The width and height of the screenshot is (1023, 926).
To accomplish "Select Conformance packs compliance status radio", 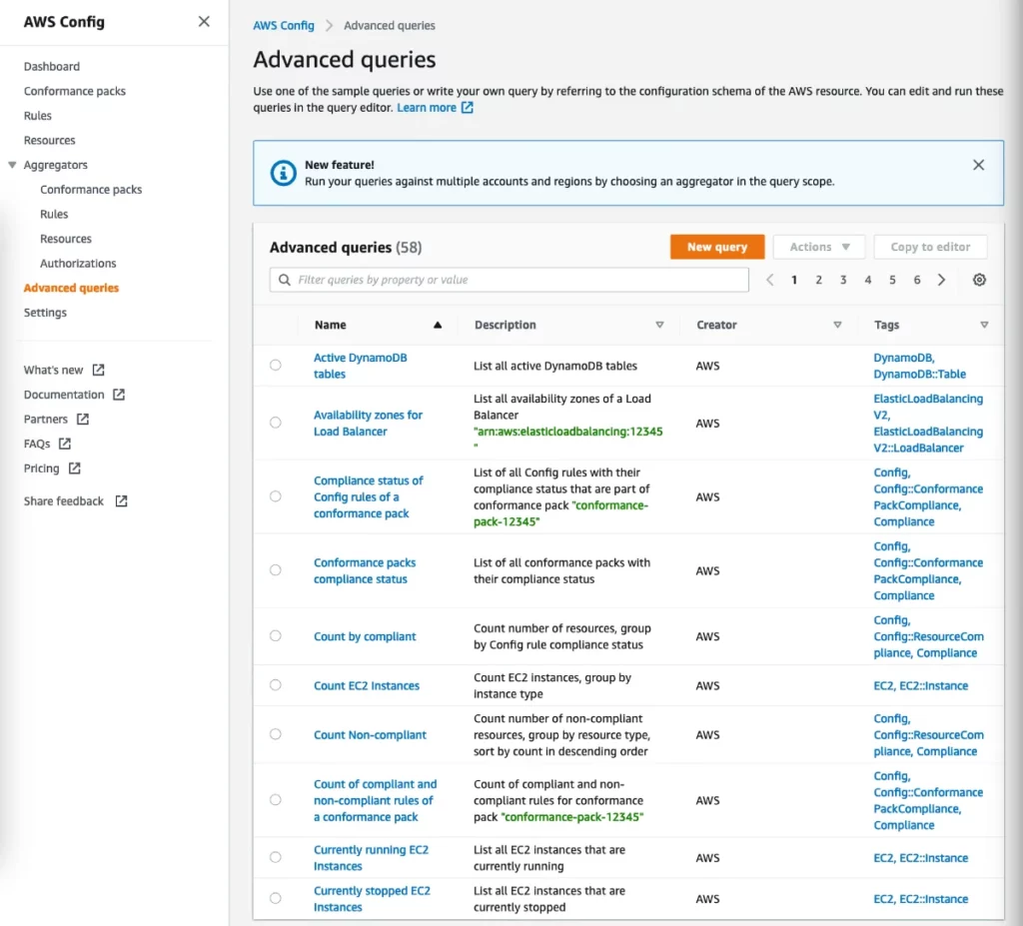I will (x=276, y=570).
